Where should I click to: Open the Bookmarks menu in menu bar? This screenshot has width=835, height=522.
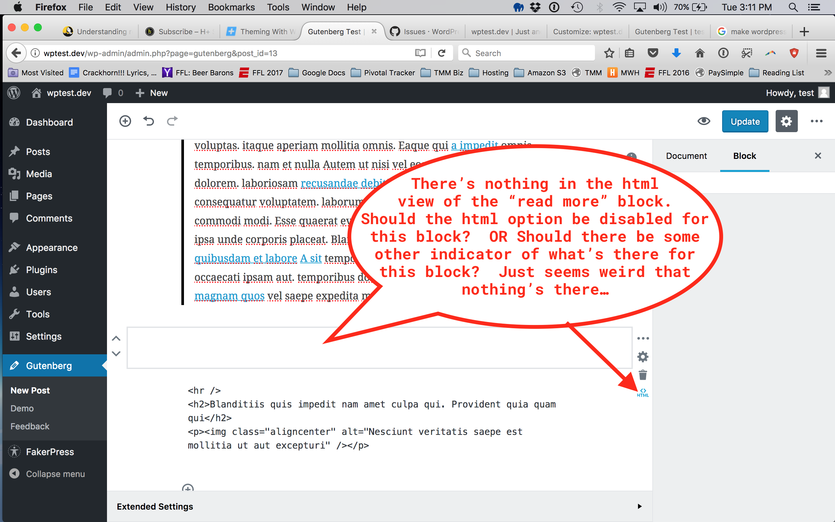point(231,7)
